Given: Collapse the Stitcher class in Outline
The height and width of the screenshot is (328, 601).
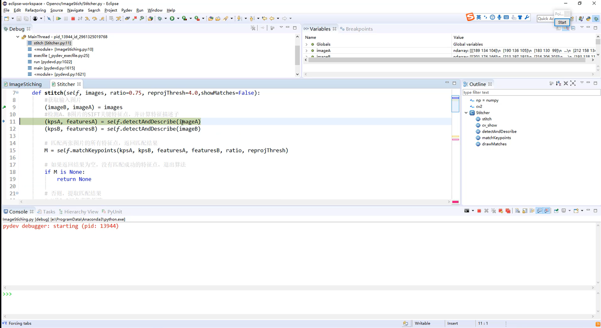Looking at the screenshot, I should tap(466, 113).
